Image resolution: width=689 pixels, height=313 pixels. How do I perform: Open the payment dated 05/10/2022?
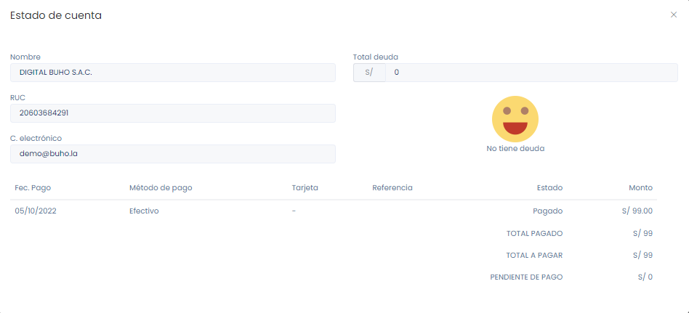click(x=36, y=211)
